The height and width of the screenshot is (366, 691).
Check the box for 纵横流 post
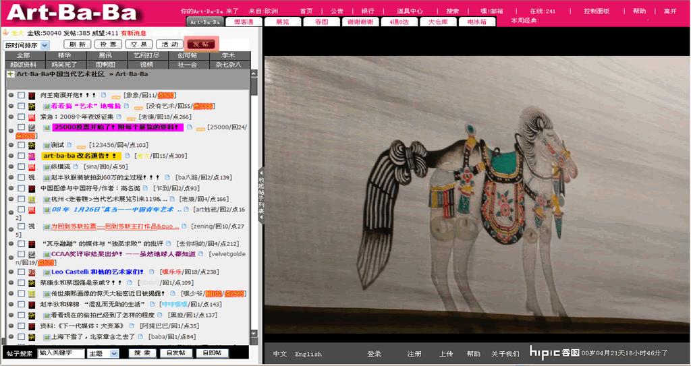click(21, 166)
